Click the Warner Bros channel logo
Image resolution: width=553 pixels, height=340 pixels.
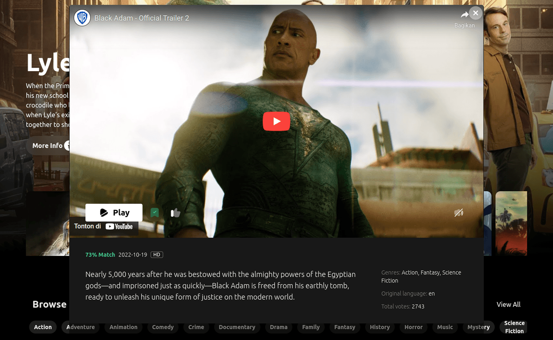(82, 18)
